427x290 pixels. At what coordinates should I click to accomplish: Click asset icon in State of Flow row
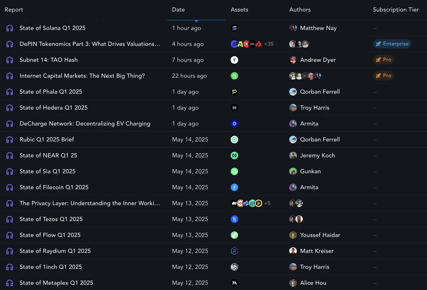[234, 235]
